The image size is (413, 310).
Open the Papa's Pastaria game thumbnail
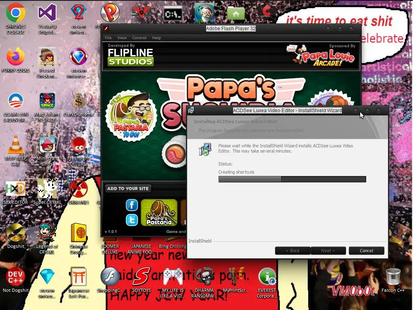click(x=159, y=212)
